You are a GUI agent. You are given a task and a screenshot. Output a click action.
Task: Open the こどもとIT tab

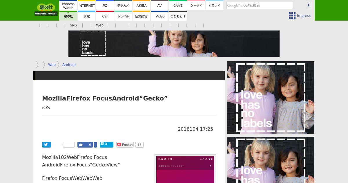[178, 16]
